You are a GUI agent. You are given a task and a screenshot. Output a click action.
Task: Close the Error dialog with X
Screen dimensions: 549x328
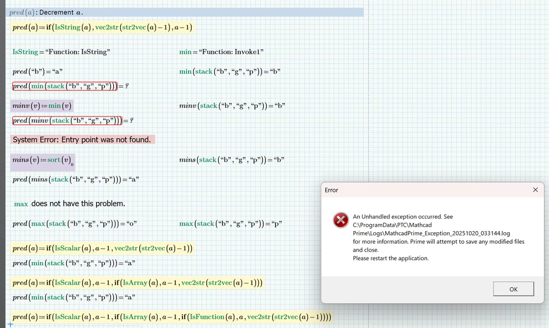[535, 190]
